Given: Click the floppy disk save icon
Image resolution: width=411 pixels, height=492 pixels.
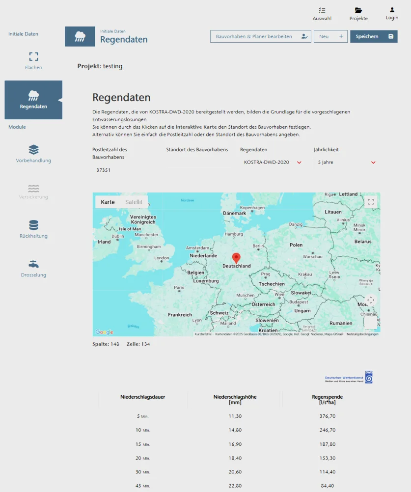Looking at the screenshot, I should point(391,36).
